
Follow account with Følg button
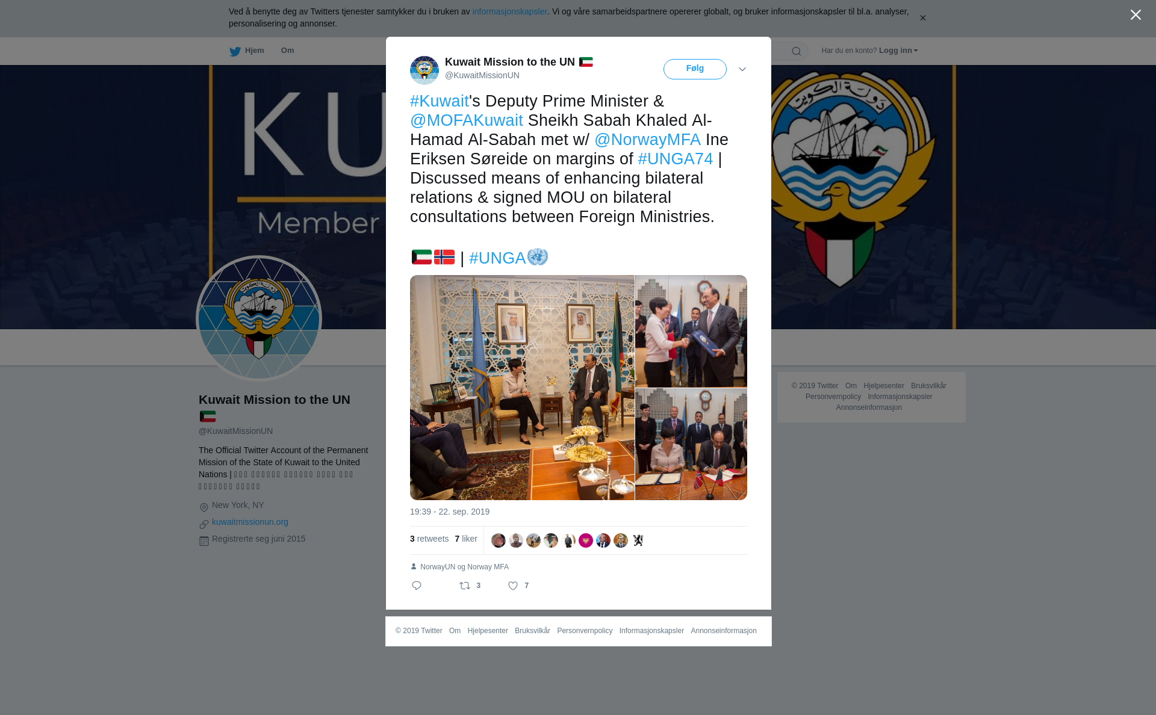[695, 69]
